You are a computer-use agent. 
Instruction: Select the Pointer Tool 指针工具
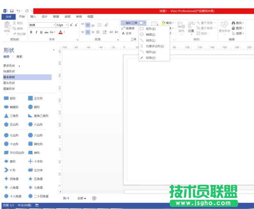click(130, 23)
